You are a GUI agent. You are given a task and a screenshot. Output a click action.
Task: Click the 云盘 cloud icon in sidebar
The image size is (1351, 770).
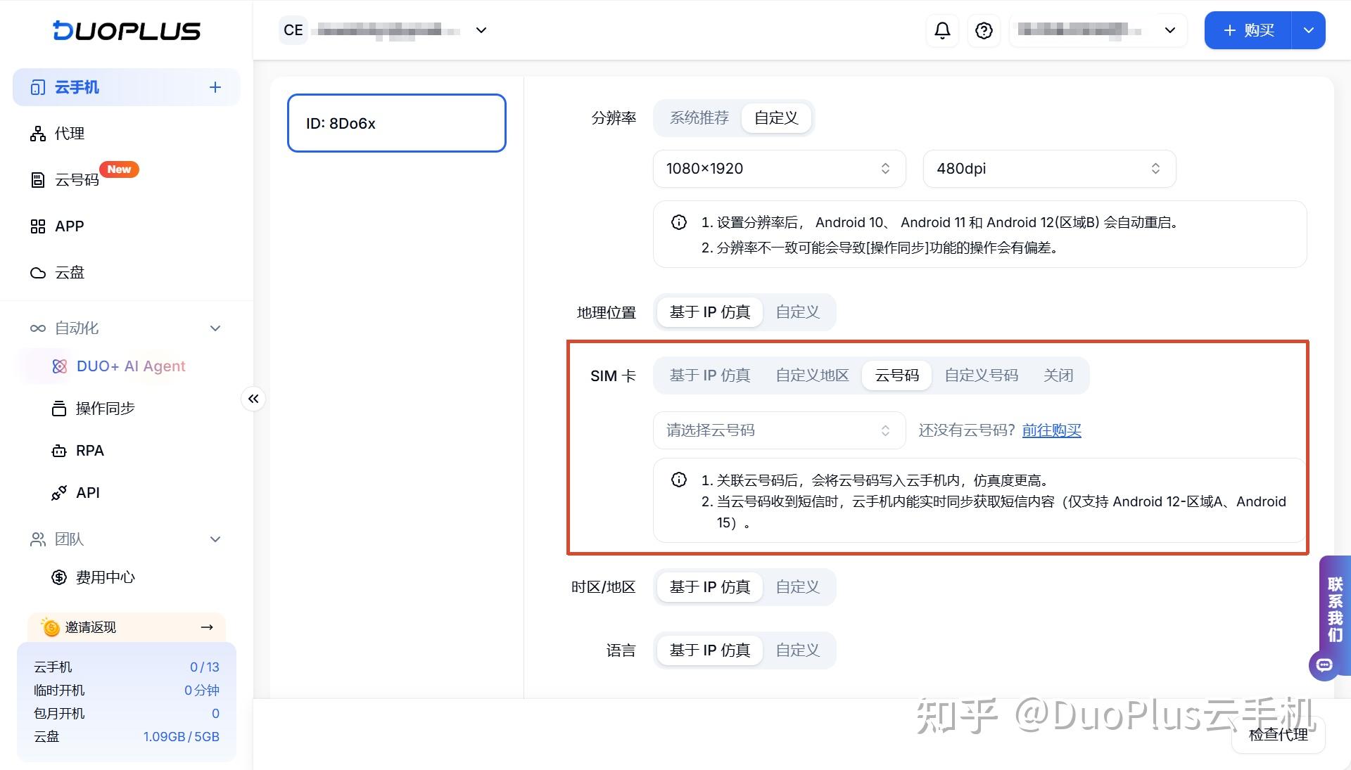(x=38, y=273)
